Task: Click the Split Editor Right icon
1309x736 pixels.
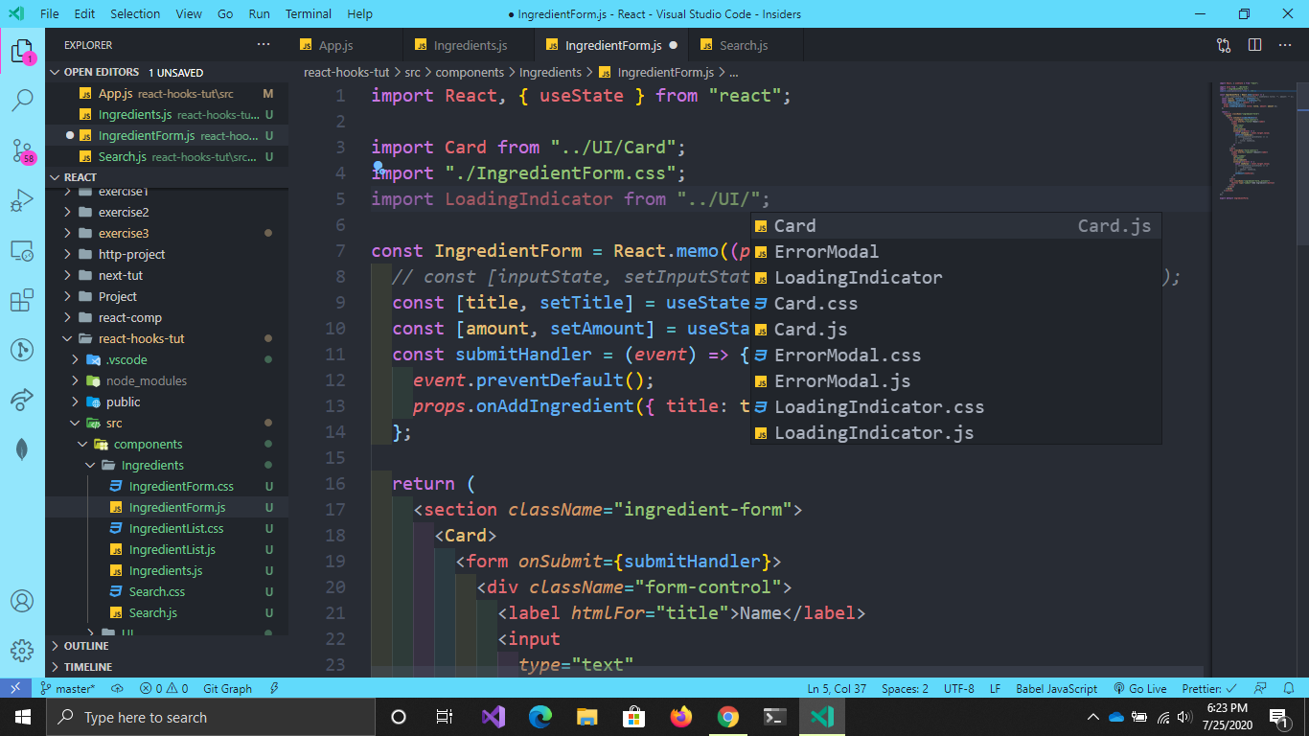Action: [x=1254, y=45]
